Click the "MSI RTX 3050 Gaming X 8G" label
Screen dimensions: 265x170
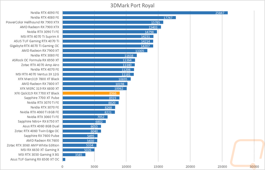39,154
